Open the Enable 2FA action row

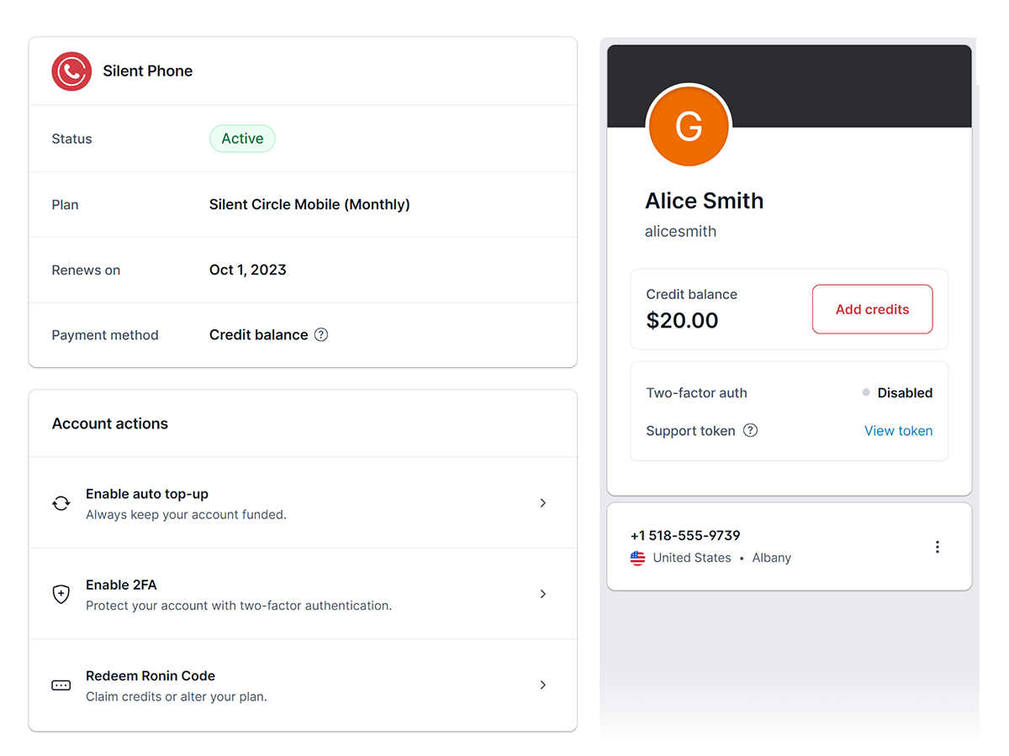[x=303, y=594]
